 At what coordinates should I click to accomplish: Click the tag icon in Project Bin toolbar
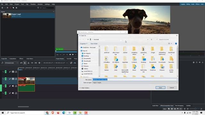(x=13, y=8)
